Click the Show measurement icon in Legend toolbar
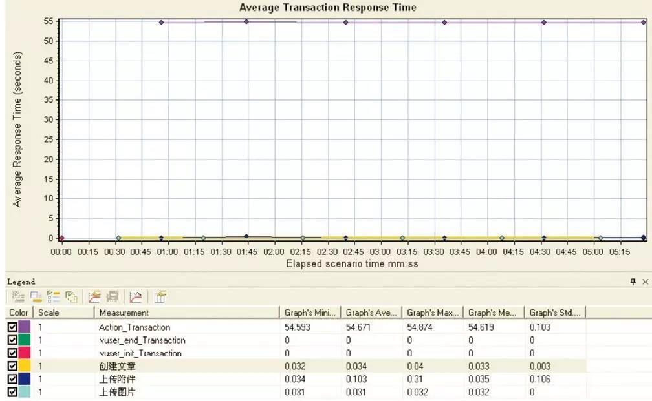The height and width of the screenshot is (401, 652). tap(18, 297)
